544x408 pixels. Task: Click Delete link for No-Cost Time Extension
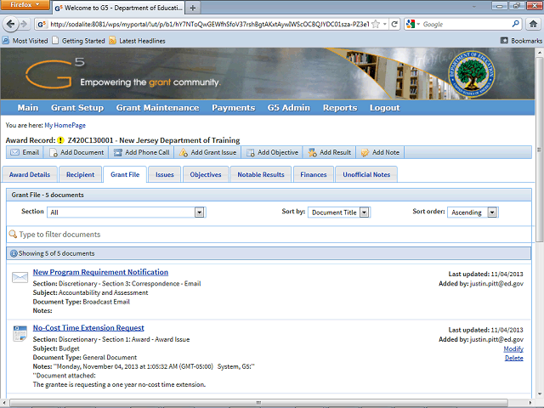click(513, 358)
